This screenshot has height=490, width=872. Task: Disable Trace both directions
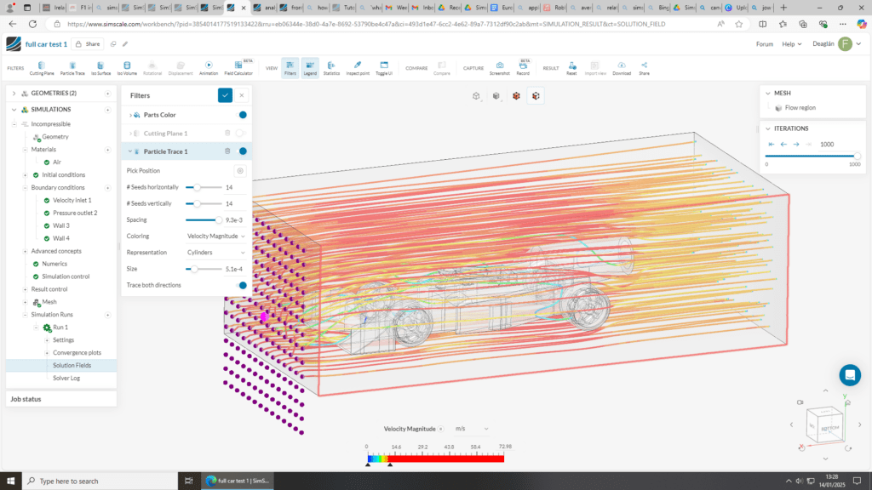[241, 286]
